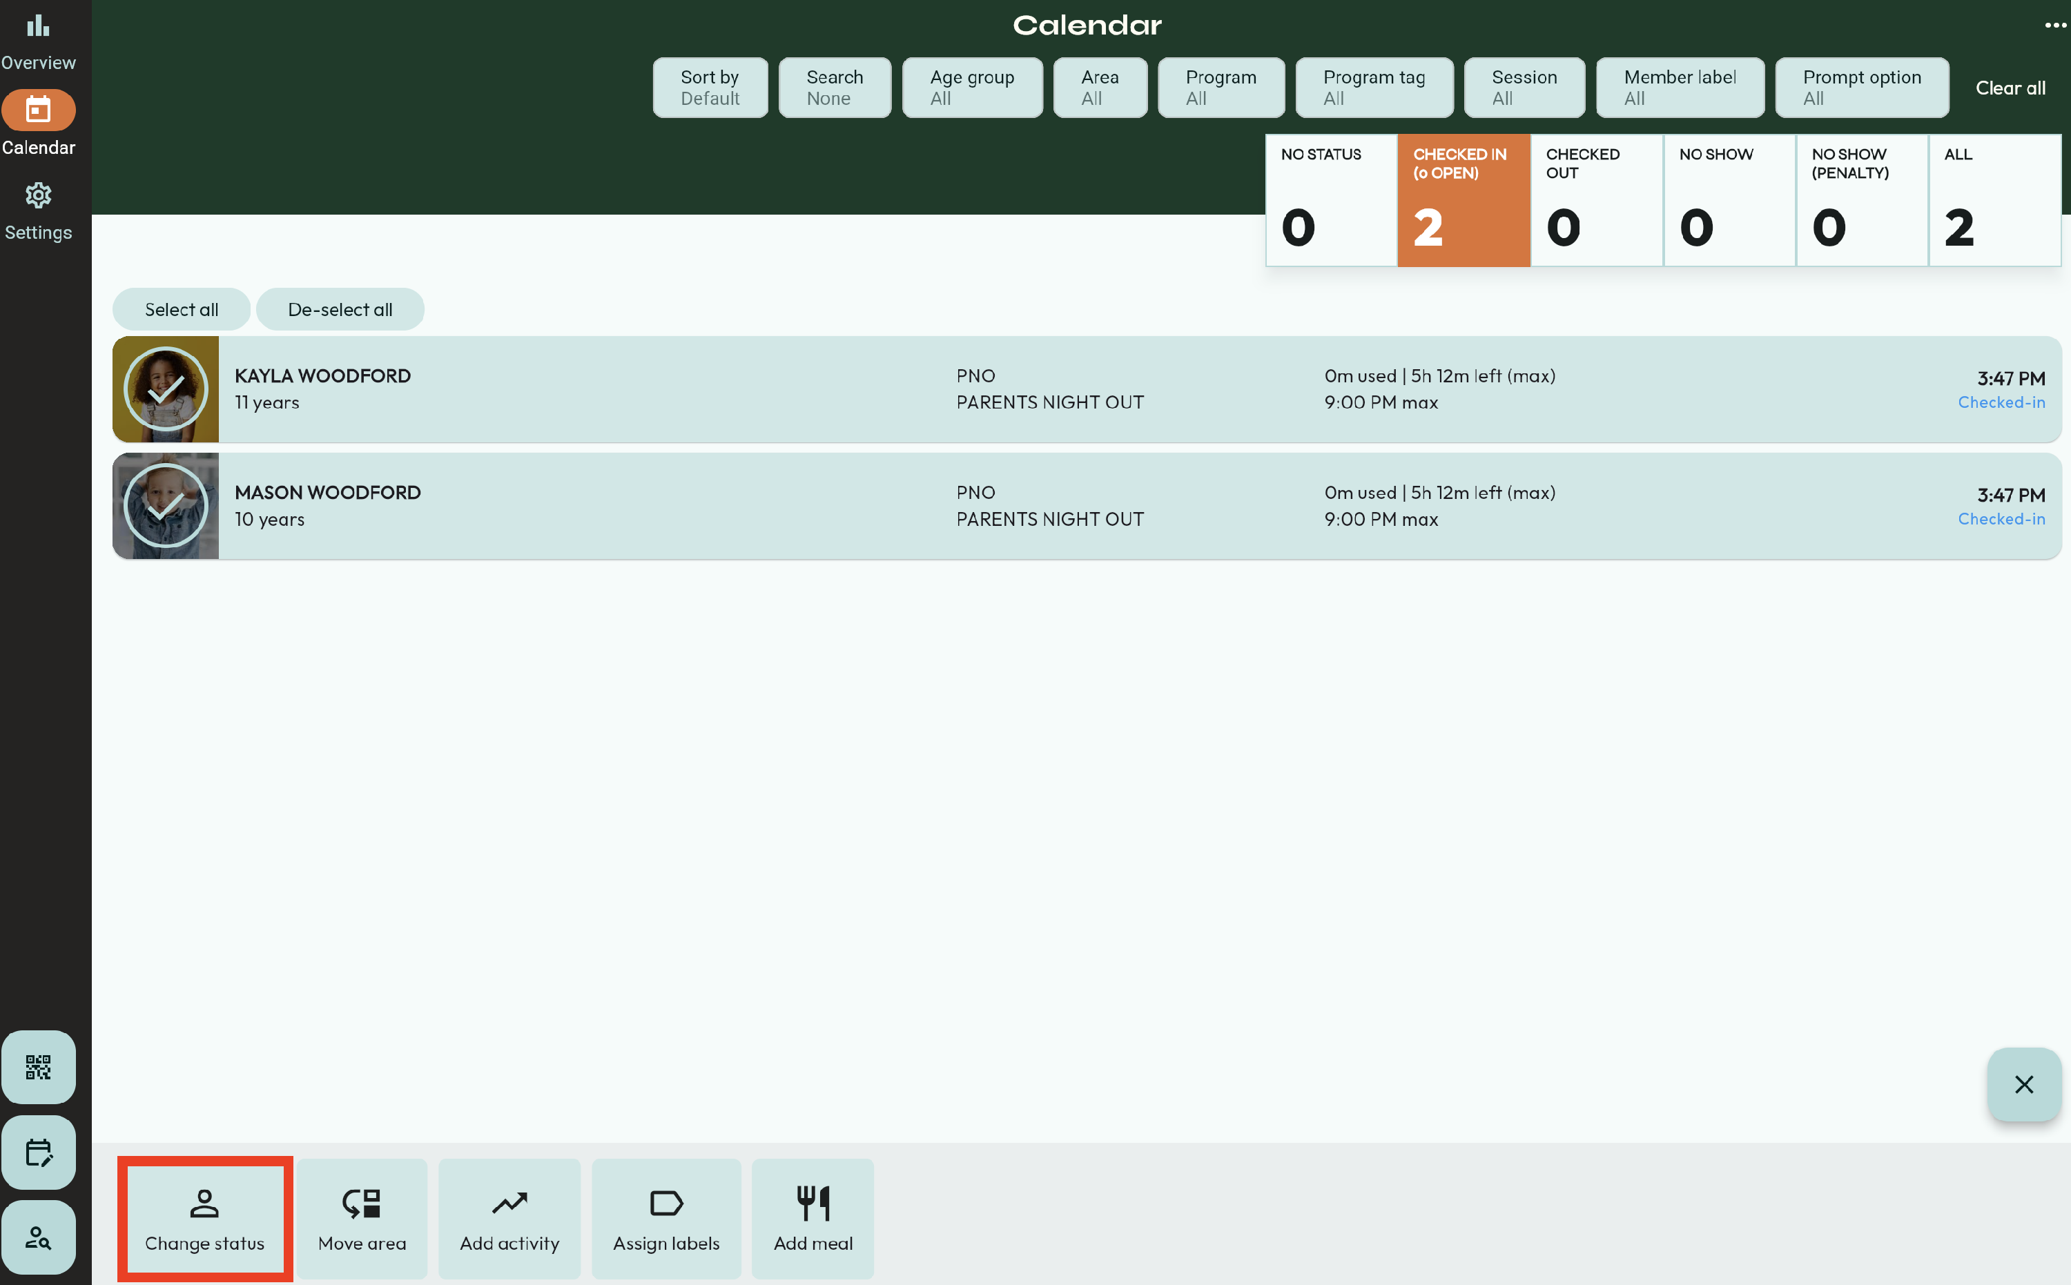The image size is (2071, 1285).
Task: Switch to the No Show status tab
Action: (1729, 201)
